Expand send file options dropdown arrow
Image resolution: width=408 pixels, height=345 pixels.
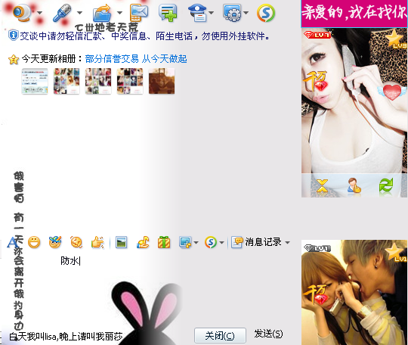[x=119, y=13]
